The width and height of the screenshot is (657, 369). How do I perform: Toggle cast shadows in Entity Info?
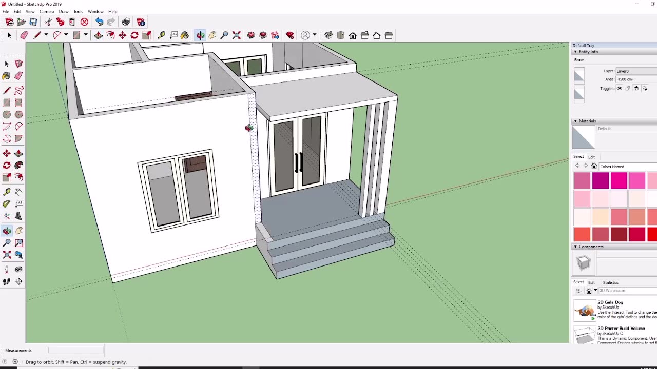pos(645,88)
